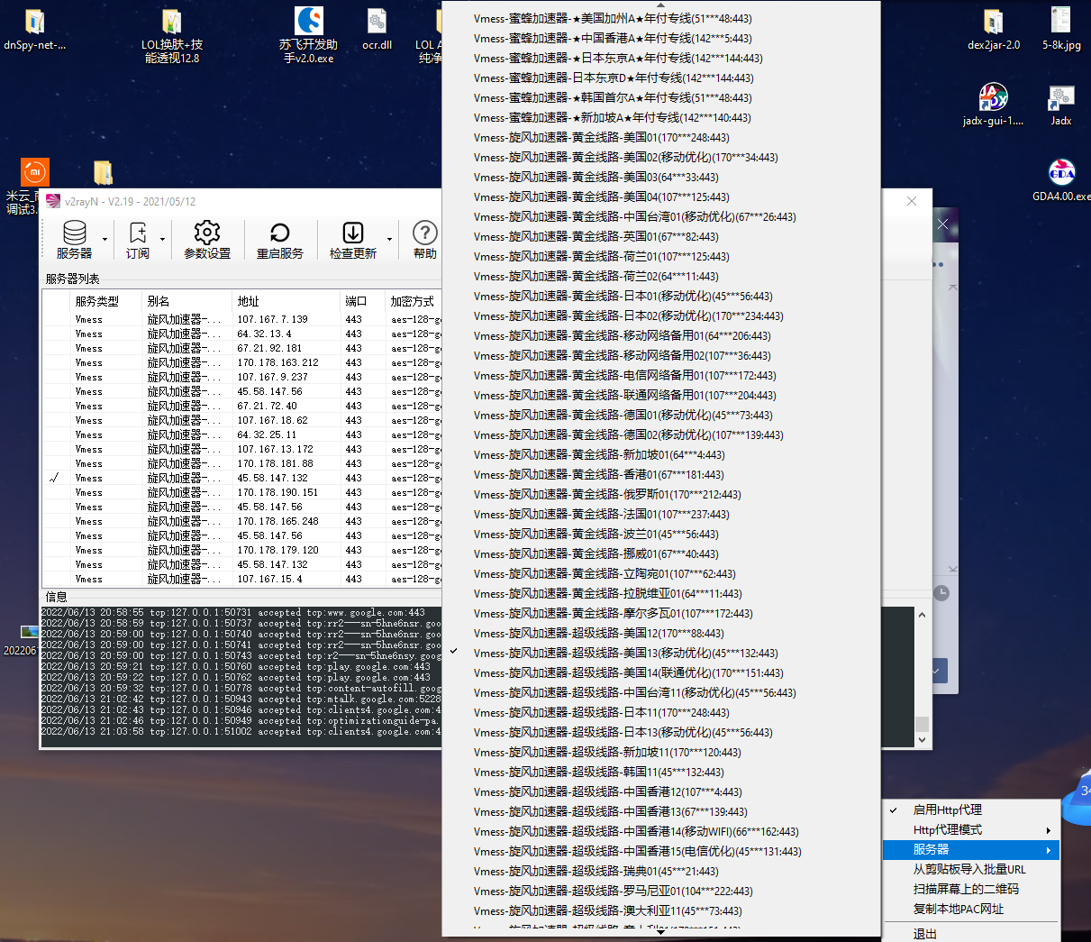
Task: Select the checked server 超级线路-美国13(移动优化)
Action: pos(660,653)
